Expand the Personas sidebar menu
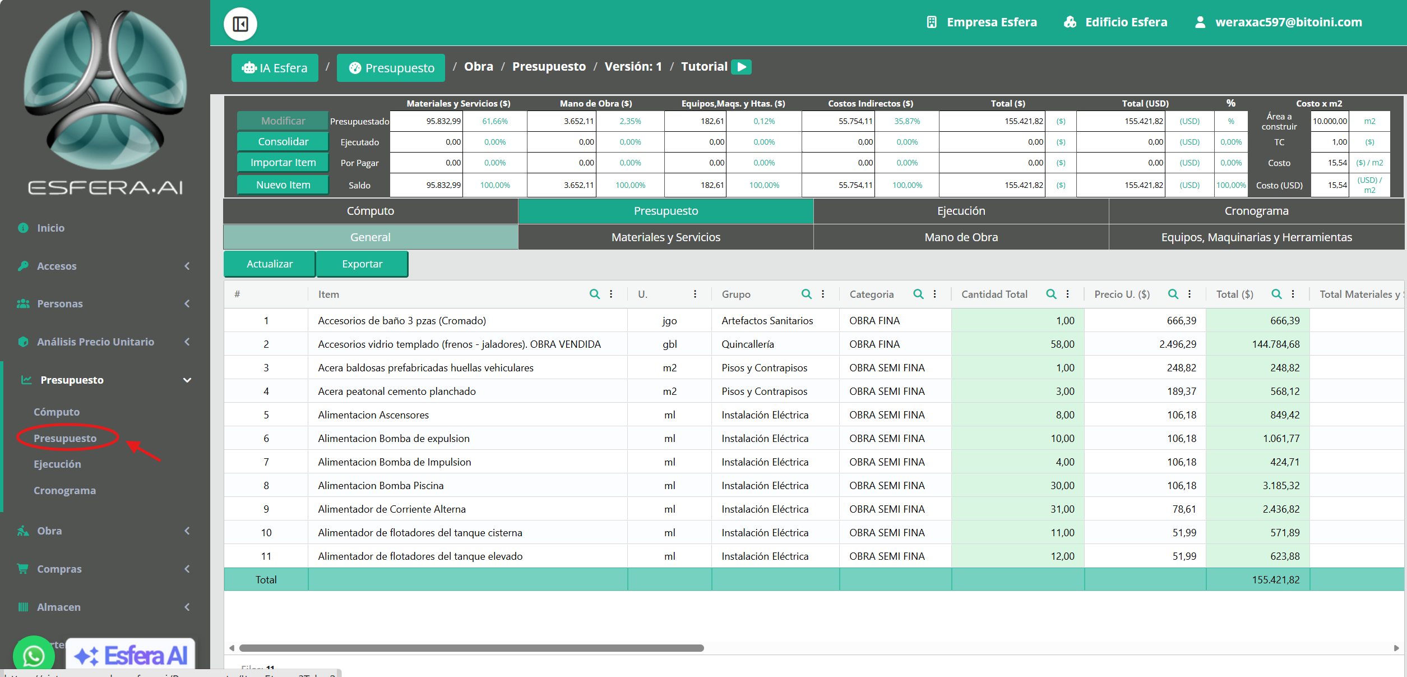This screenshot has width=1407, height=677. 105,303
